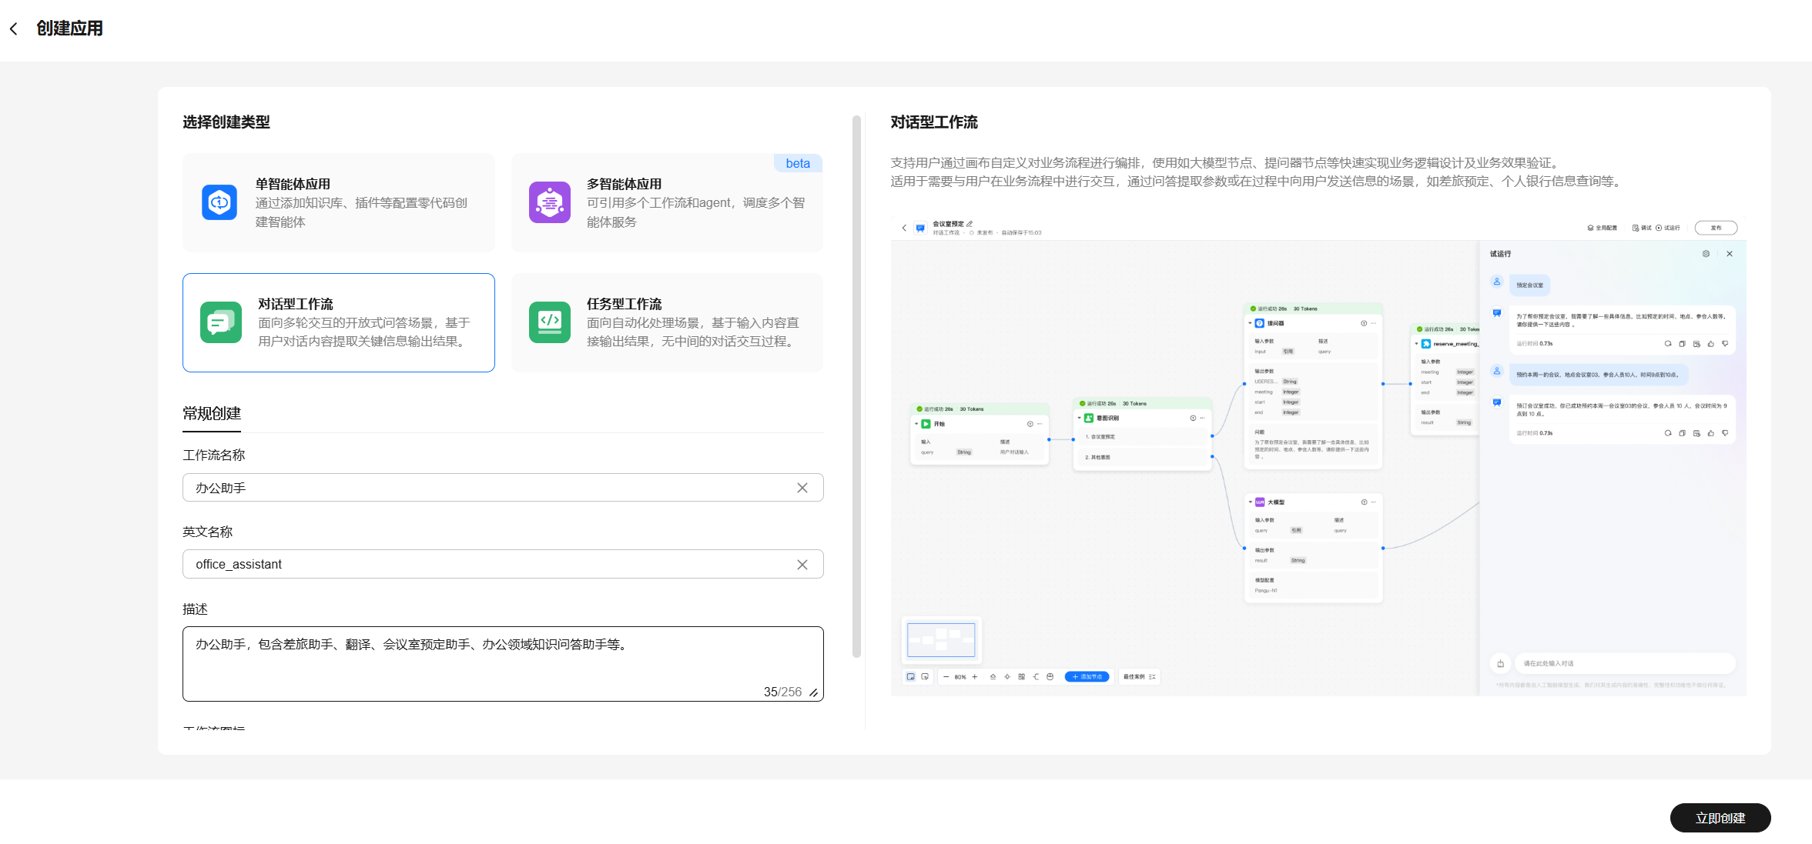
Task: Click the green code 任务型工作流 icon
Action: [549, 322]
